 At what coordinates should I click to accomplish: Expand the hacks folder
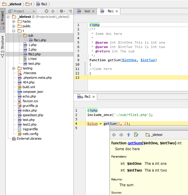pyautogui.click(x=13, y=21)
